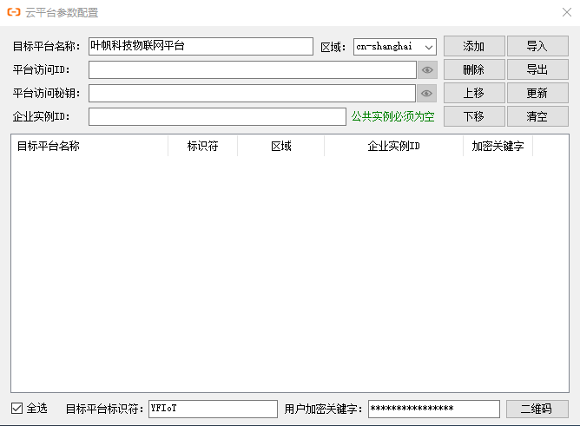Open the 区域 cn-shanghai dropdown

[x=395, y=47]
